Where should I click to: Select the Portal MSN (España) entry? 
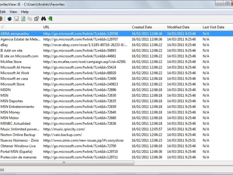point(16,152)
